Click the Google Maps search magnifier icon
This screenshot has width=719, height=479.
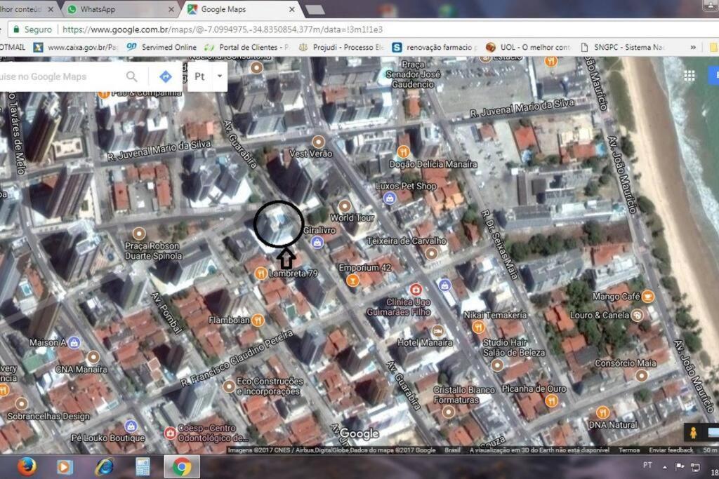[131, 76]
